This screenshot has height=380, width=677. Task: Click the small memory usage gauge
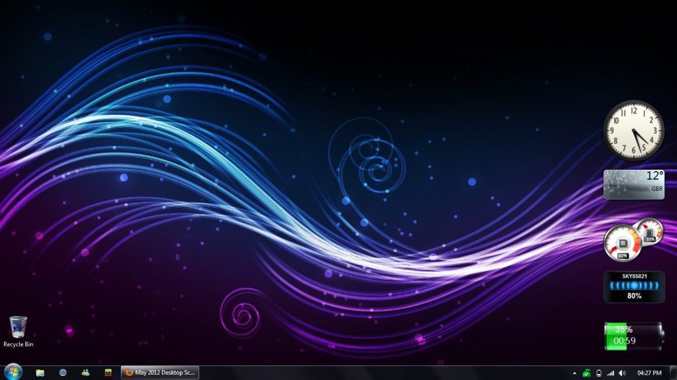tap(649, 231)
